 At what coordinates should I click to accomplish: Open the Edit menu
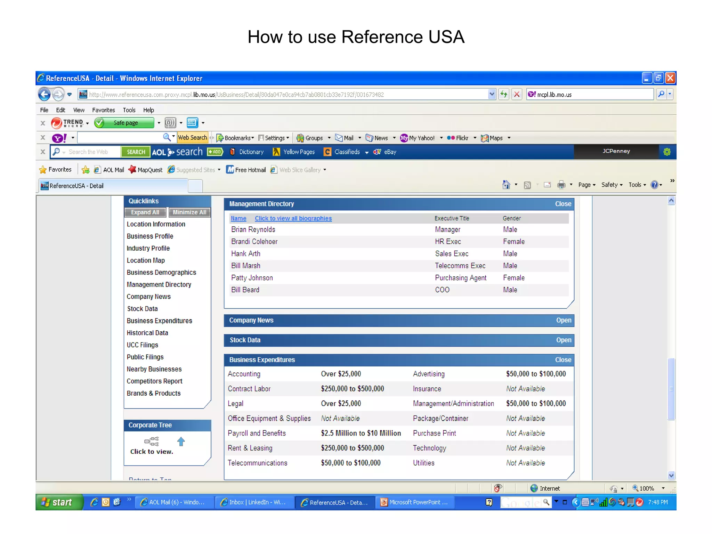(x=60, y=110)
